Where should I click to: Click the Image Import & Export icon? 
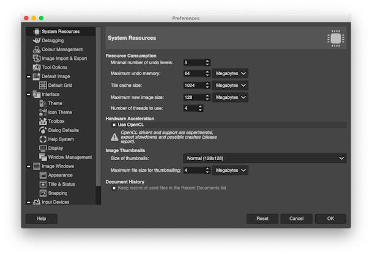(x=37, y=58)
